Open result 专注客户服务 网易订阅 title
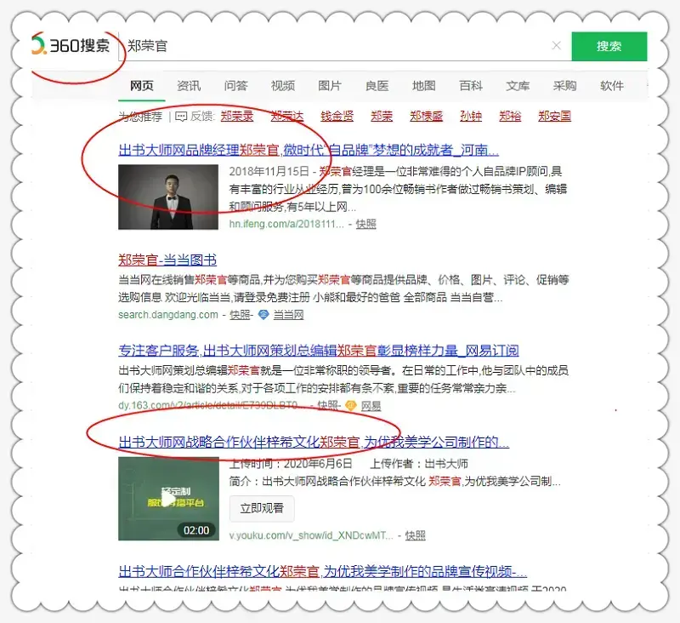The image size is (680, 623). click(319, 351)
